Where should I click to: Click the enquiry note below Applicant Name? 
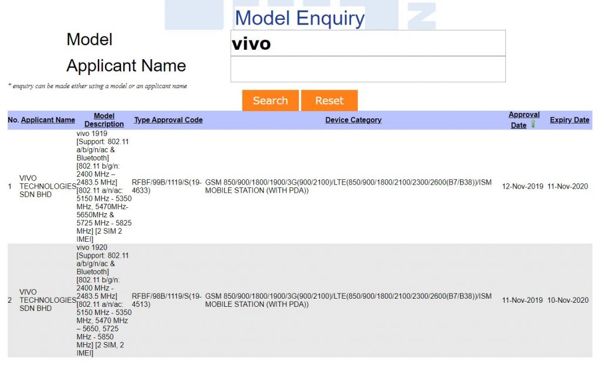pyautogui.click(x=97, y=86)
